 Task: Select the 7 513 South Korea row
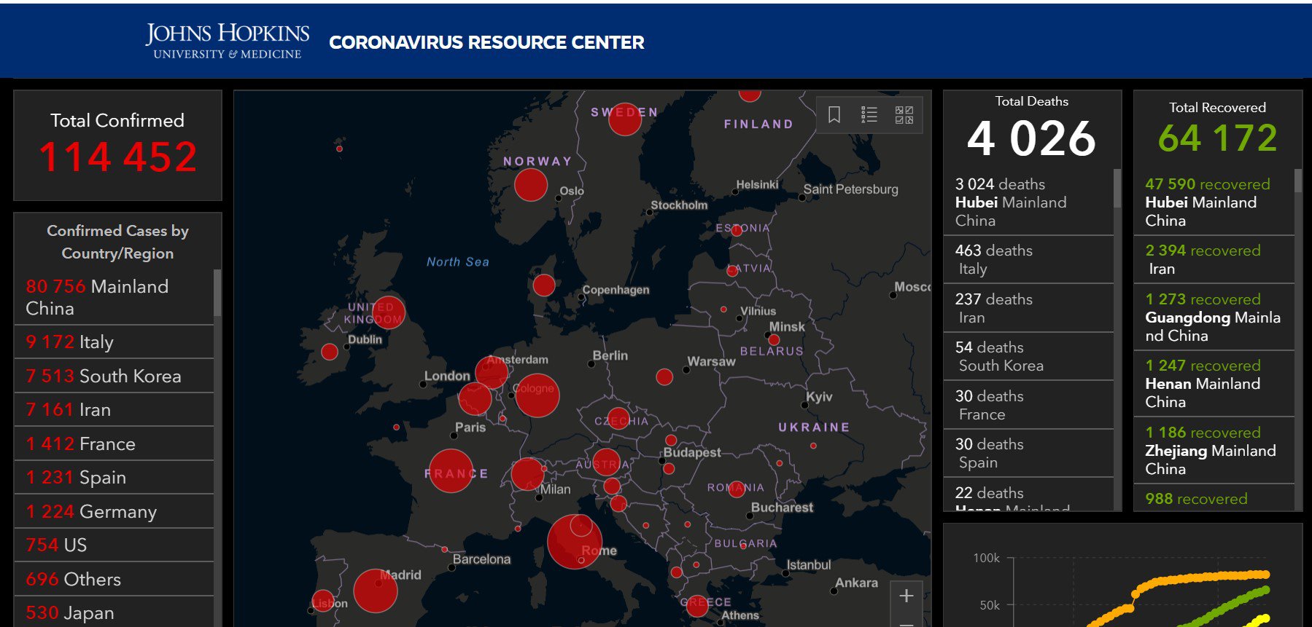click(114, 376)
